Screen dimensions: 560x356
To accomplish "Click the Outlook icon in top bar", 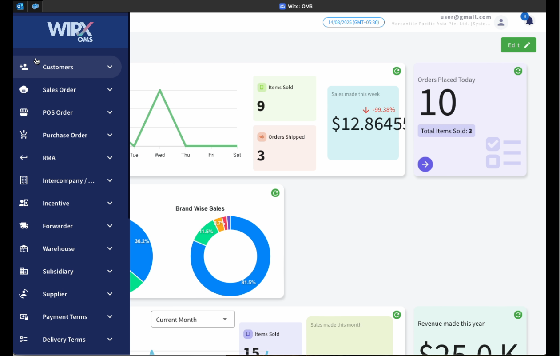I will [20, 6].
